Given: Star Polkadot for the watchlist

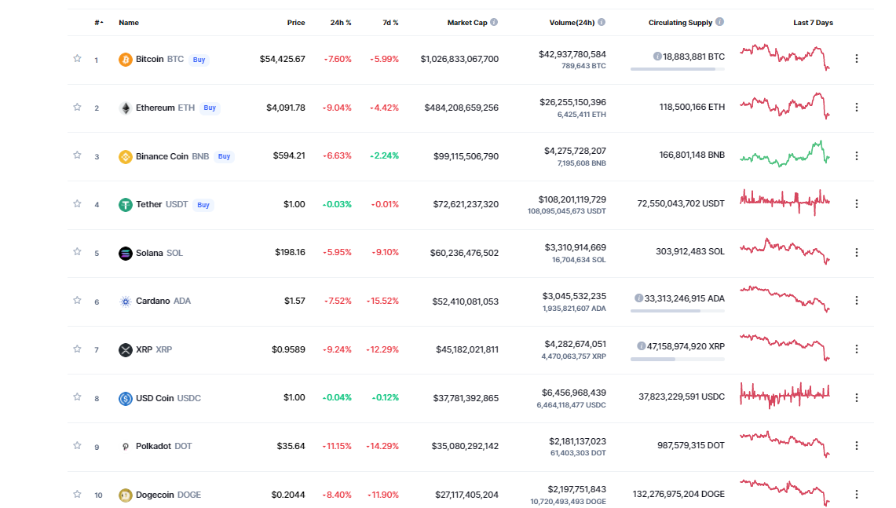Looking at the screenshot, I should coord(77,445).
